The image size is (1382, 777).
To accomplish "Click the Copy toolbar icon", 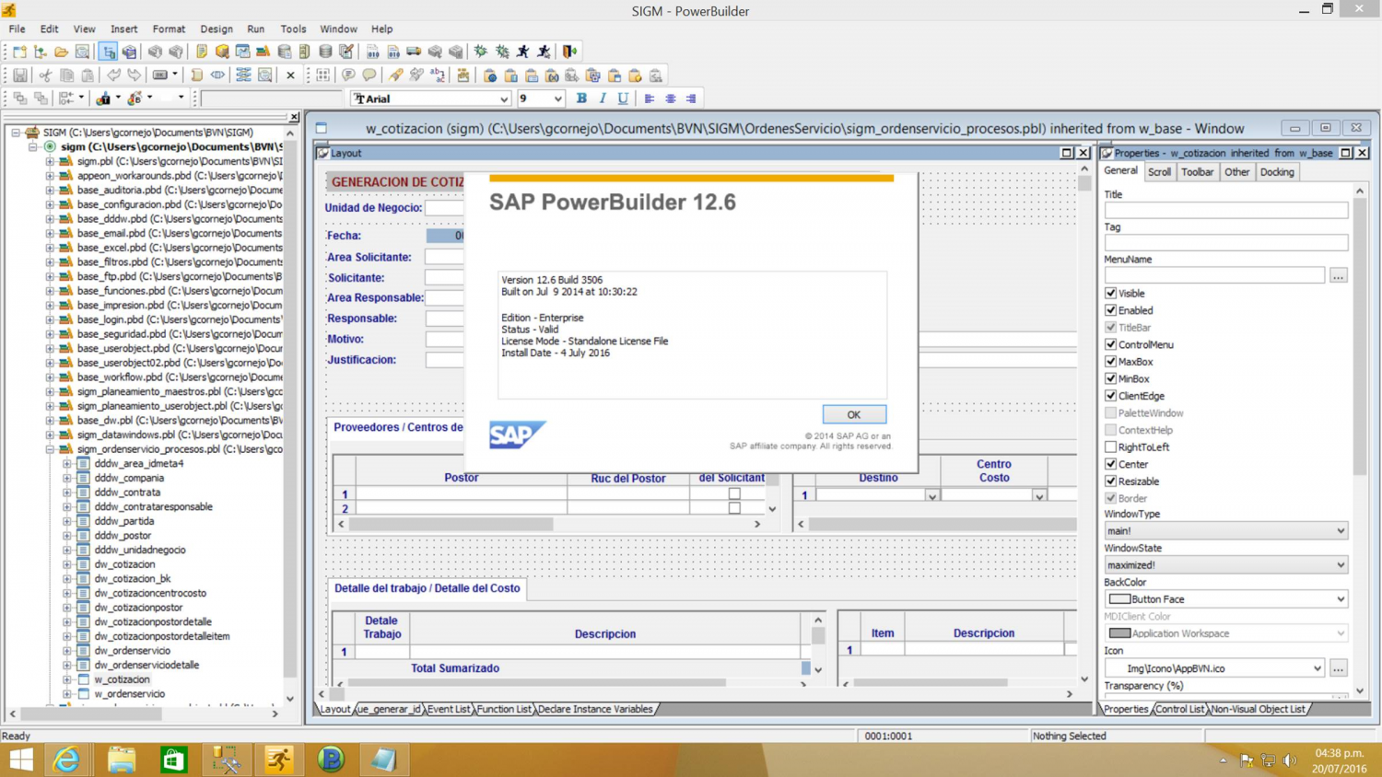I will (x=66, y=75).
